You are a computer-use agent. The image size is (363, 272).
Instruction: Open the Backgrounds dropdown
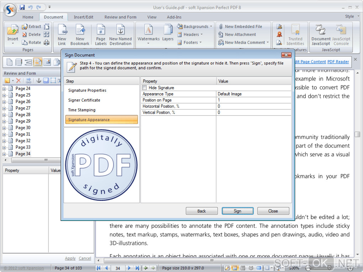coord(195,27)
